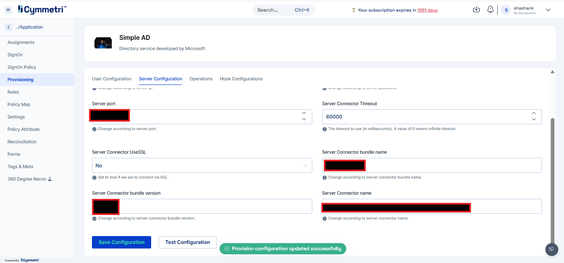Open the notifications bell icon
Image resolution: width=564 pixels, height=263 pixels.
click(x=490, y=10)
